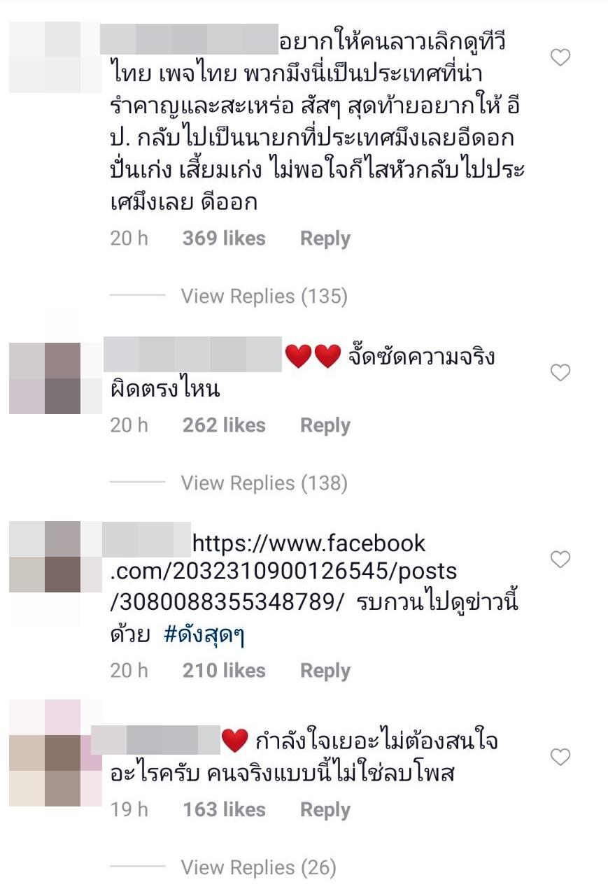Reply to the 163 likes comment
608x889 pixels.
[325, 810]
